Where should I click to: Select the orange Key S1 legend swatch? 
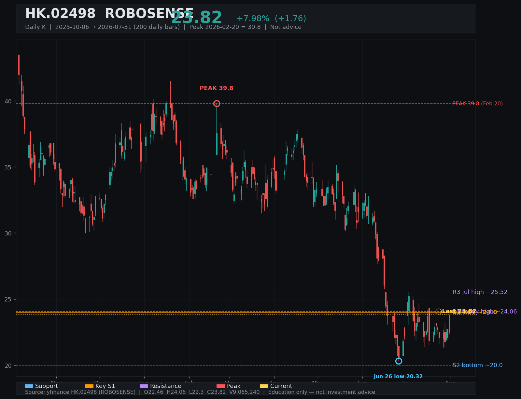[89, 386]
